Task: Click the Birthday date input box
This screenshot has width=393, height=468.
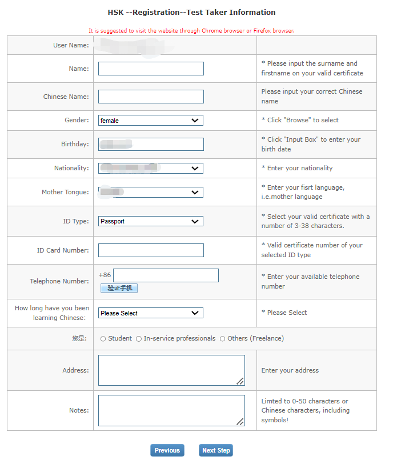Action: click(151, 144)
